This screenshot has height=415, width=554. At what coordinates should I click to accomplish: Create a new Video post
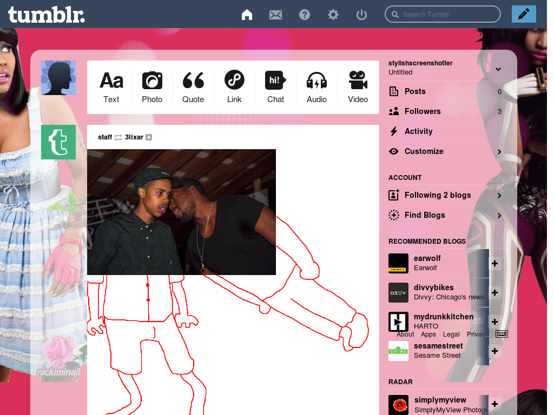[x=358, y=87]
